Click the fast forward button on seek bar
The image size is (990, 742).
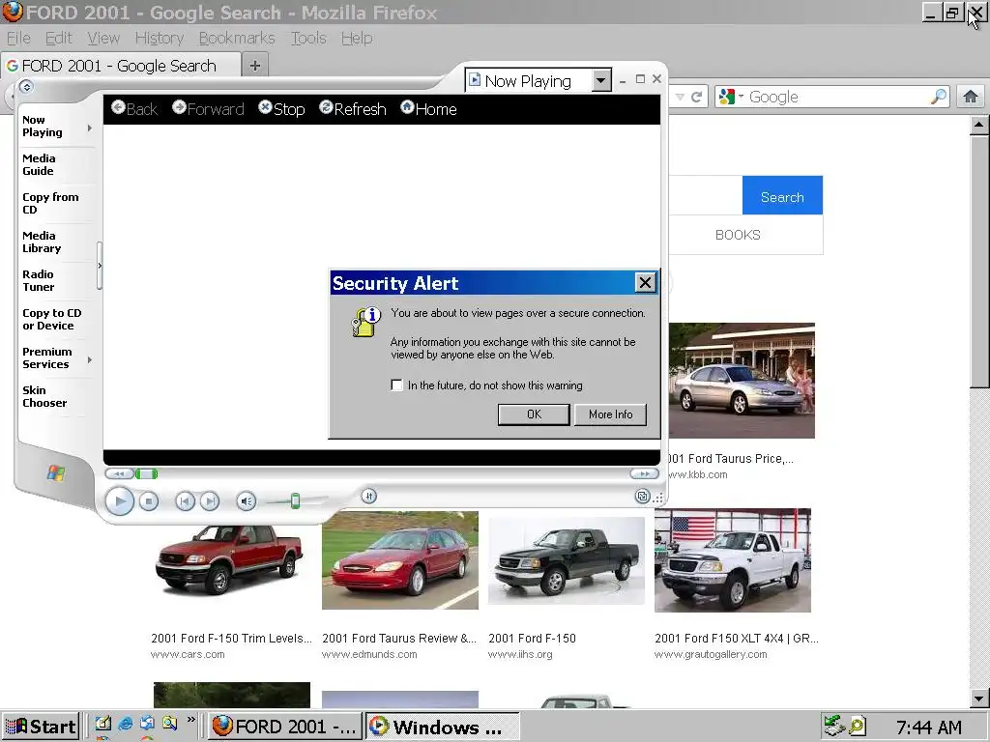(644, 473)
